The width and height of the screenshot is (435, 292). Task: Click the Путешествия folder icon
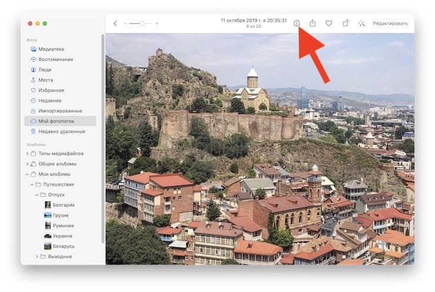[38, 184]
